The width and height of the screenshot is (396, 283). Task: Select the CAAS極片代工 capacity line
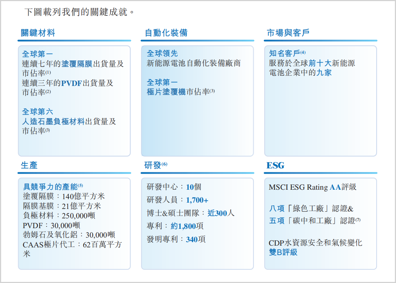pos(72,245)
